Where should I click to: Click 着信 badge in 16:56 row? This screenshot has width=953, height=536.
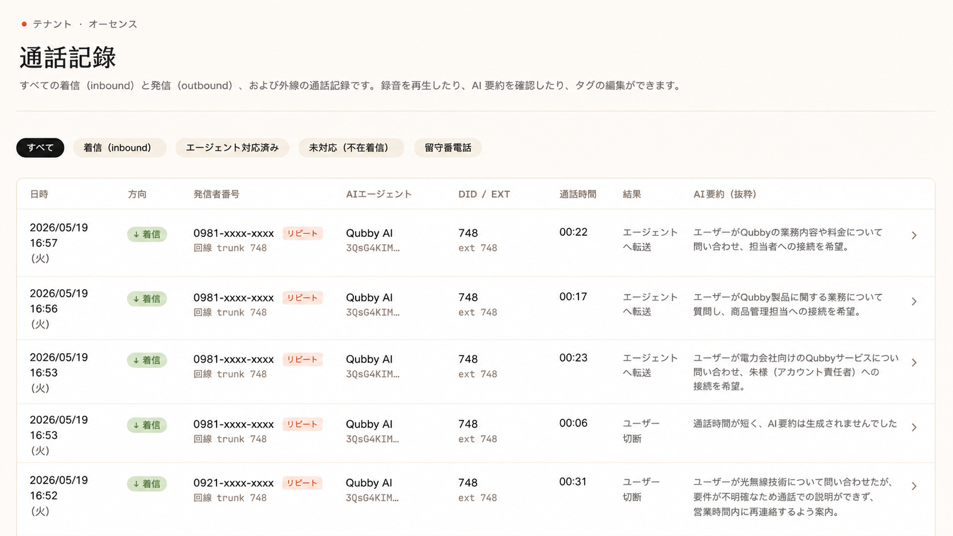pos(147,298)
